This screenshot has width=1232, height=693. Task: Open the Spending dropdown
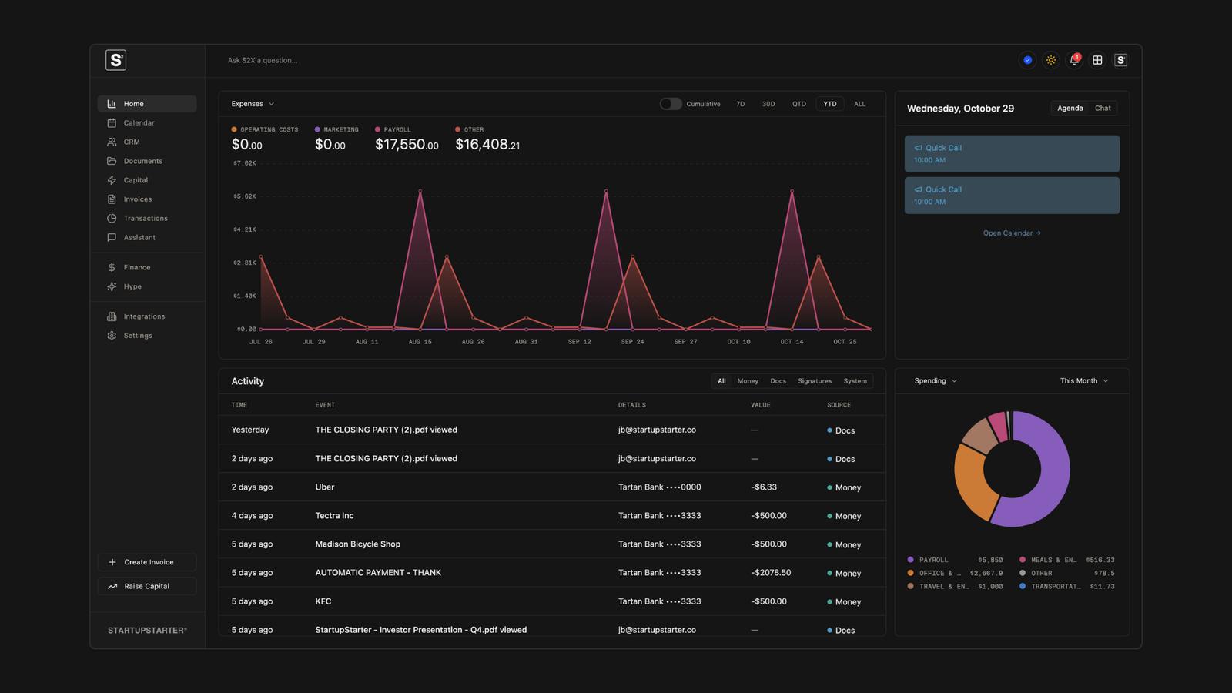[936, 381]
